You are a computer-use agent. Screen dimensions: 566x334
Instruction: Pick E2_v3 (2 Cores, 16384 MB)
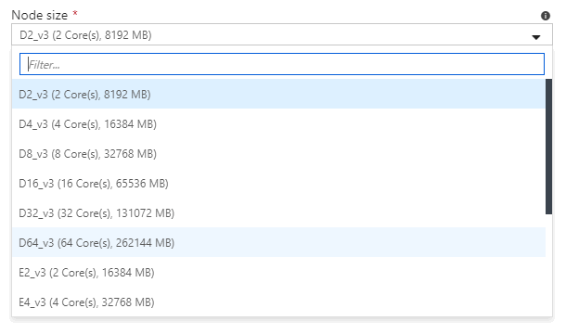coord(278,272)
